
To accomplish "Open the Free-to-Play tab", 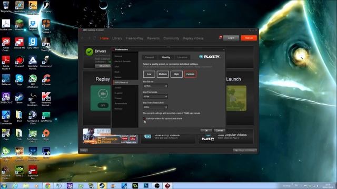I will click(135, 38).
